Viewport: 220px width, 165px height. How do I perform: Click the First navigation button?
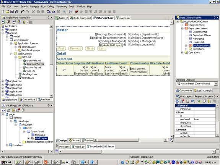[61, 49]
